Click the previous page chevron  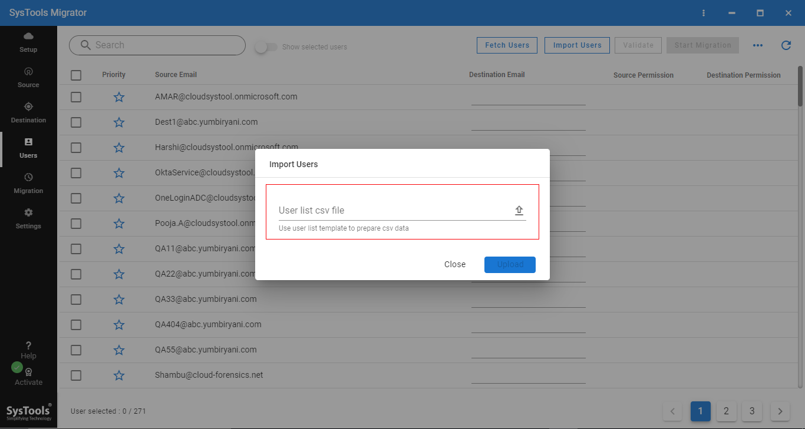click(672, 411)
